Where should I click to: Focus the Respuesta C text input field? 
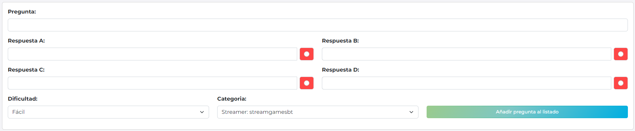pyautogui.click(x=152, y=83)
